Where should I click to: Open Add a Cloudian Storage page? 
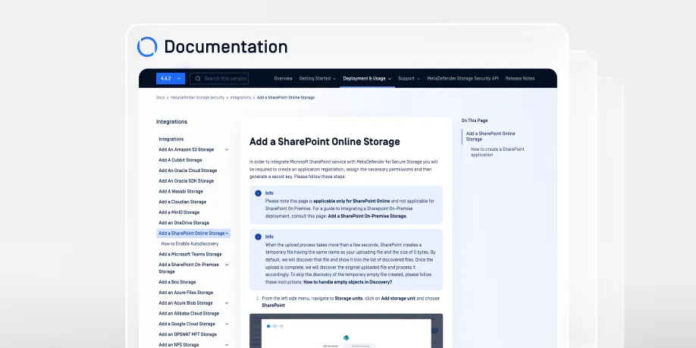[183, 202]
